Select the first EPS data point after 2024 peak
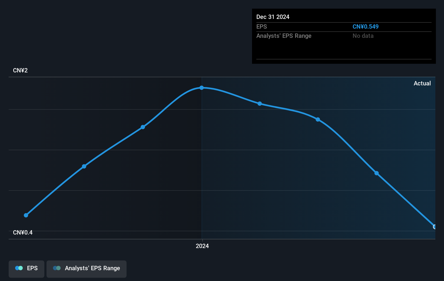Image resolution: width=444 pixels, height=281 pixels. click(260, 104)
